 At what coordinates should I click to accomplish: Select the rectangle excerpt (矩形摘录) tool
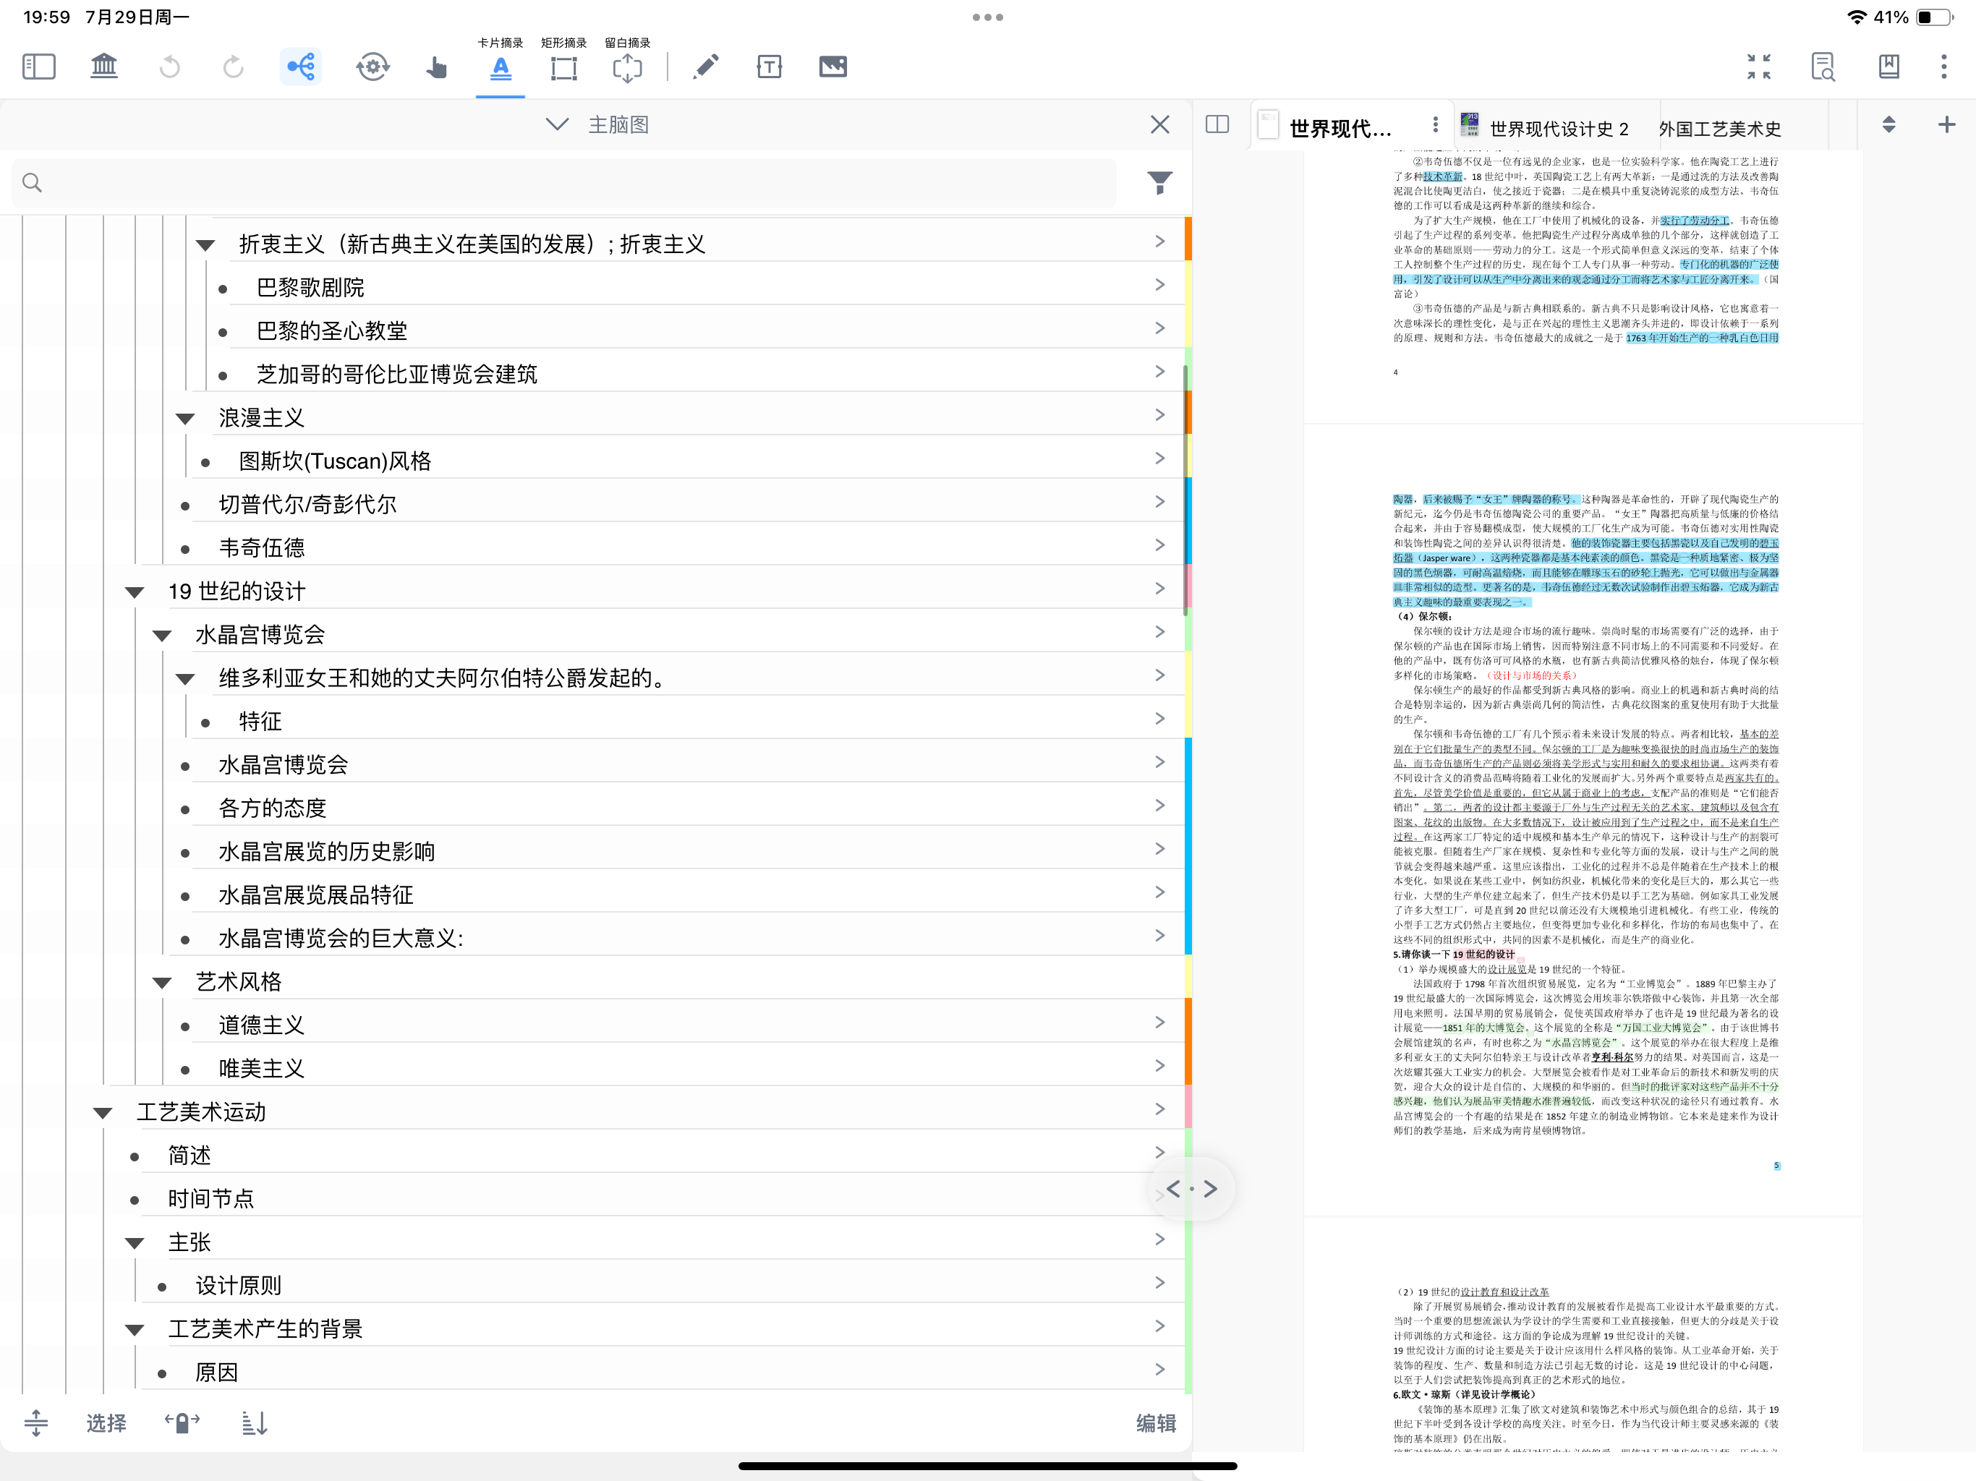click(563, 67)
